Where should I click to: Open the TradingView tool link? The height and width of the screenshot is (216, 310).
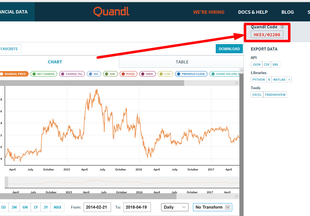pos(275,95)
